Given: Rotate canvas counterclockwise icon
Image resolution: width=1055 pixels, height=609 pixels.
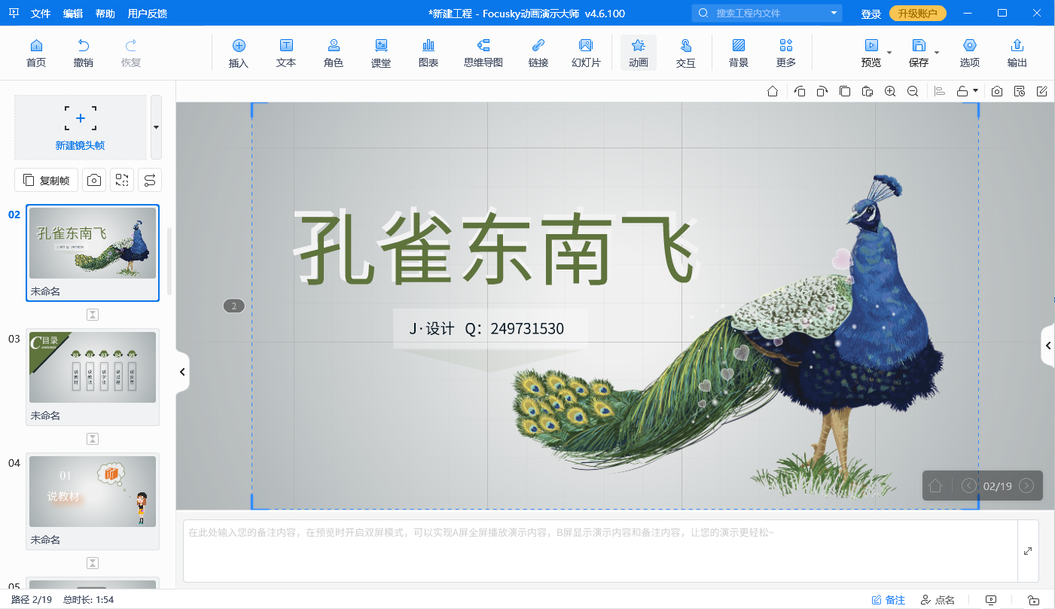Looking at the screenshot, I should [800, 91].
